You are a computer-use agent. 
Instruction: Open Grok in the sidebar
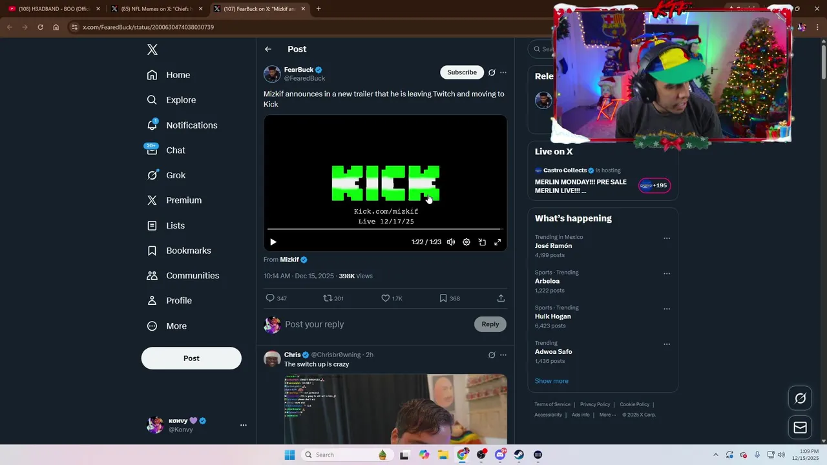(166, 175)
